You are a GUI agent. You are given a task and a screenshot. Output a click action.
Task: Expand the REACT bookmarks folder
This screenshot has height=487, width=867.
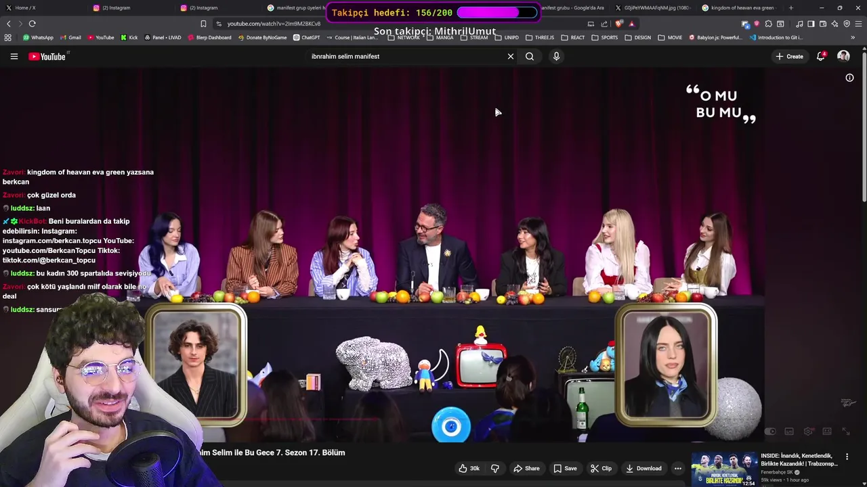[573, 37]
